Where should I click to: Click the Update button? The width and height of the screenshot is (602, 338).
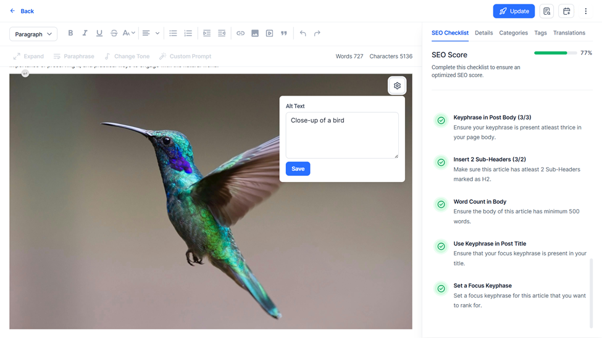[514, 11]
